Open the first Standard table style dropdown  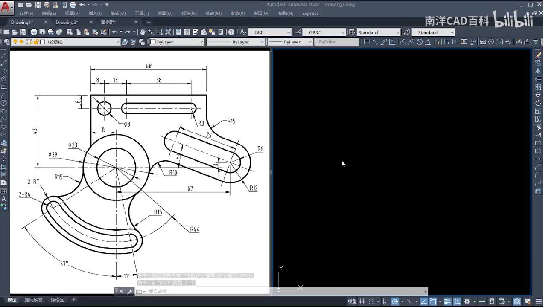coord(379,32)
